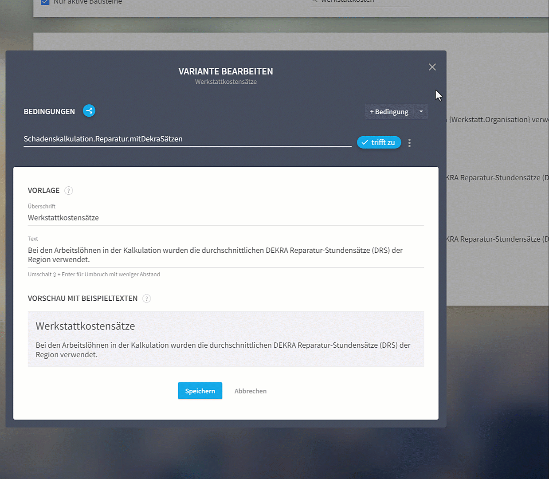Viewport: 549px width, 479px height.
Task: Click the search field in background page
Action: (360, 2)
